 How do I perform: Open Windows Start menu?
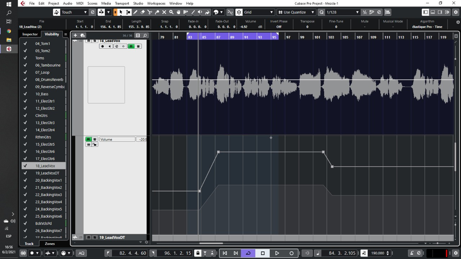[x=9, y=4]
